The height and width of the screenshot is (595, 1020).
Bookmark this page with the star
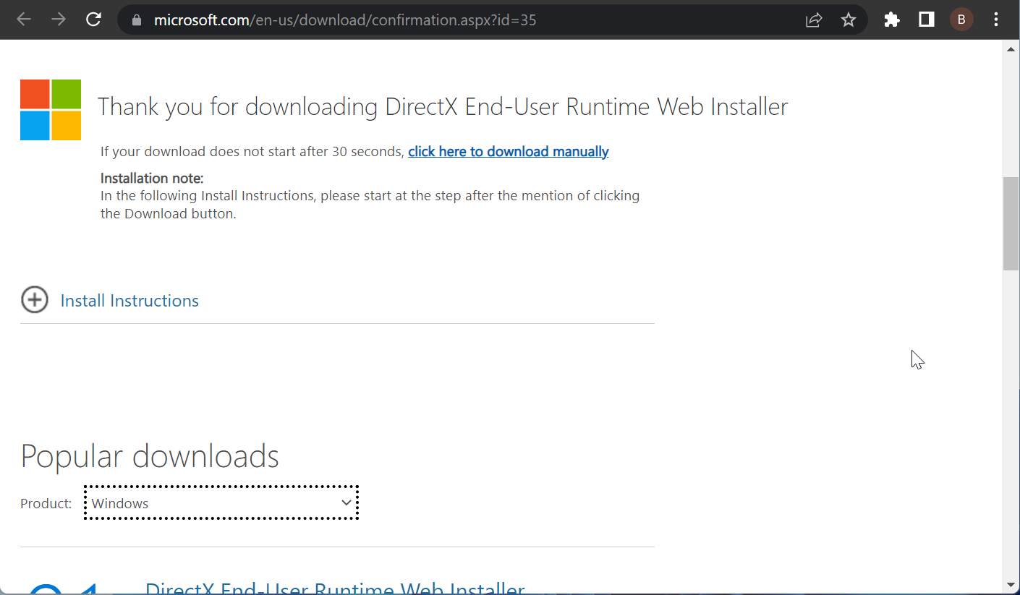[x=848, y=20]
